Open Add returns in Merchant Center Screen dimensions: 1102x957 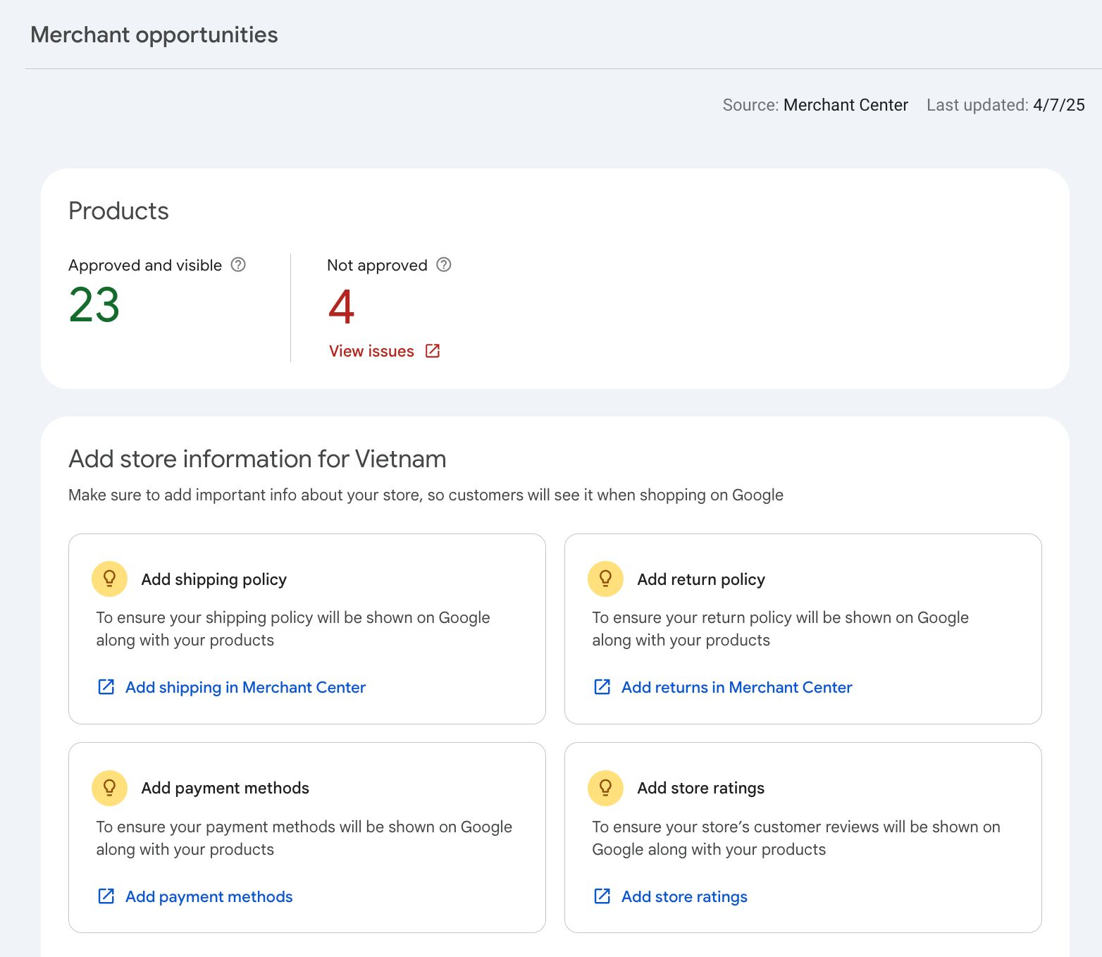coord(736,686)
